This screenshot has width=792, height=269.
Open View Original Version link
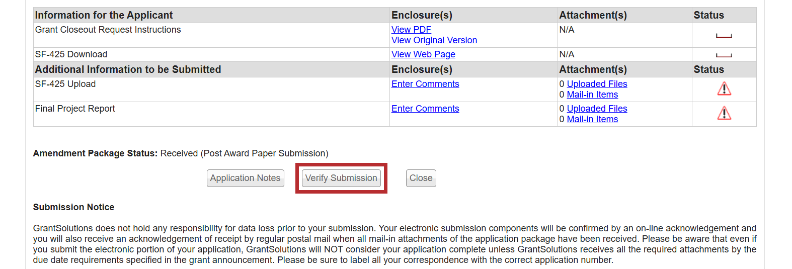tap(434, 40)
